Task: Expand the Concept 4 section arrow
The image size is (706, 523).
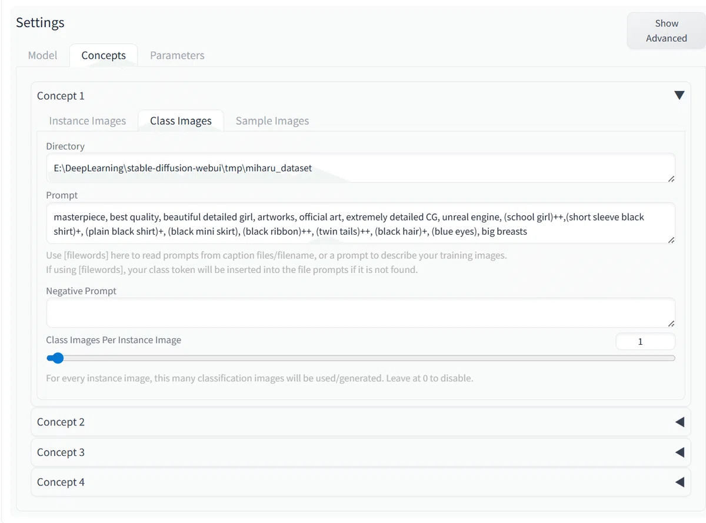Action: 680,482
